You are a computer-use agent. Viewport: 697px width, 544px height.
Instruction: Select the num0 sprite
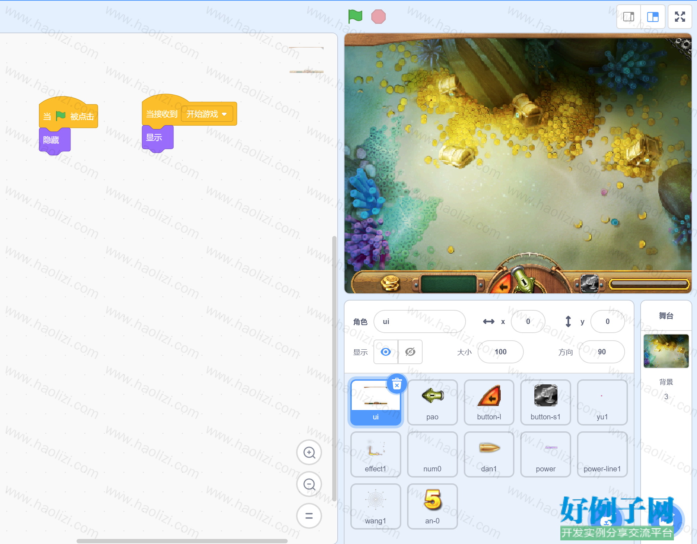click(x=432, y=454)
